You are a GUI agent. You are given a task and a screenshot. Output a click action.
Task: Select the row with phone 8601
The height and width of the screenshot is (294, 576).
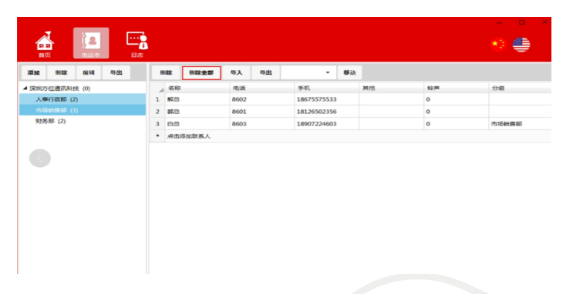[x=350, y=112]
